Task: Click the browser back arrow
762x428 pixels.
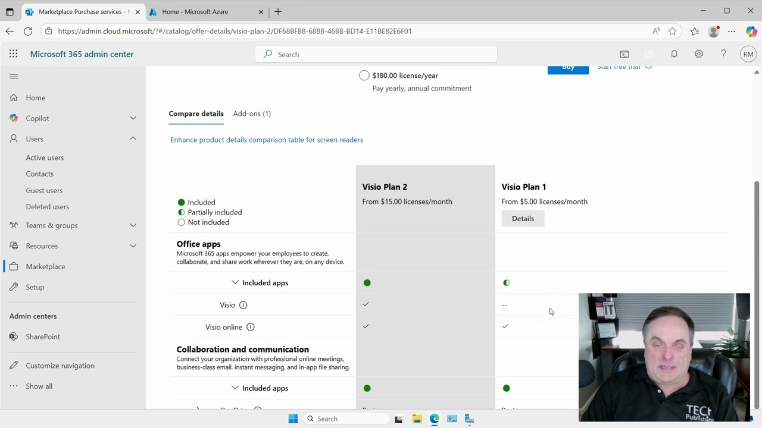Action: pos(10,31)
